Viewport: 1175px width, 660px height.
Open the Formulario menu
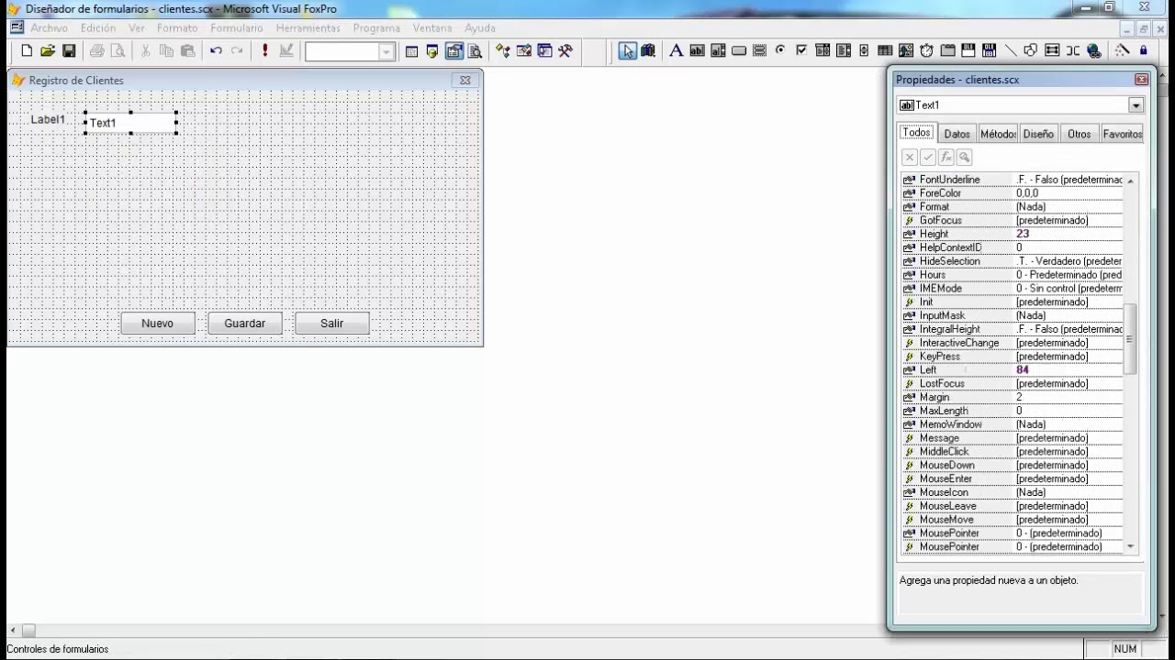pyautogui.click(x=237, y=28)
